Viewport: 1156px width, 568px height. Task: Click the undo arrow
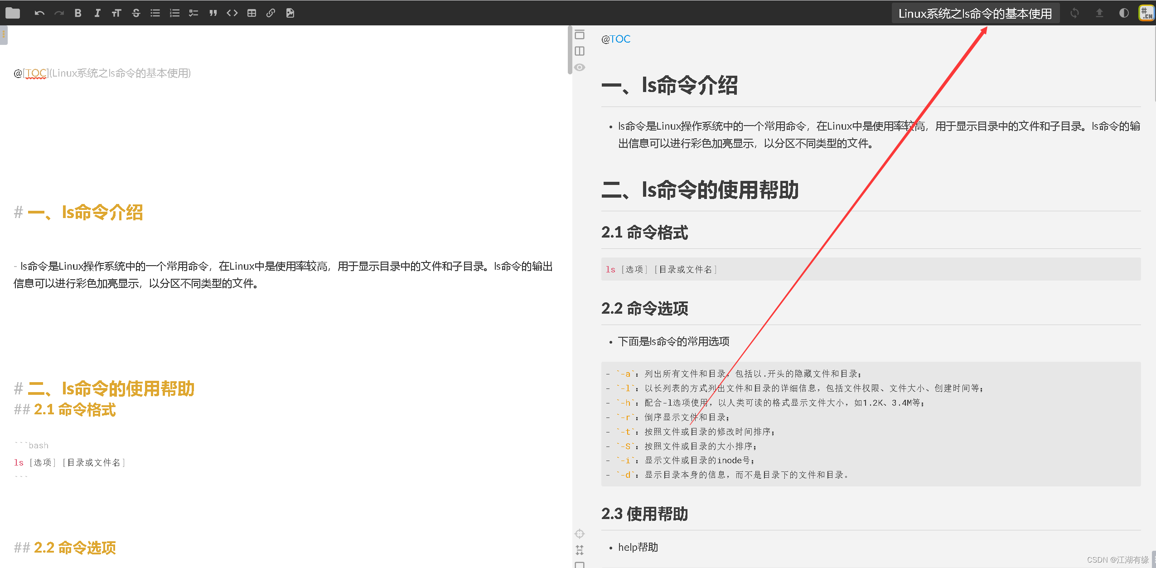[x=39, y=13]
